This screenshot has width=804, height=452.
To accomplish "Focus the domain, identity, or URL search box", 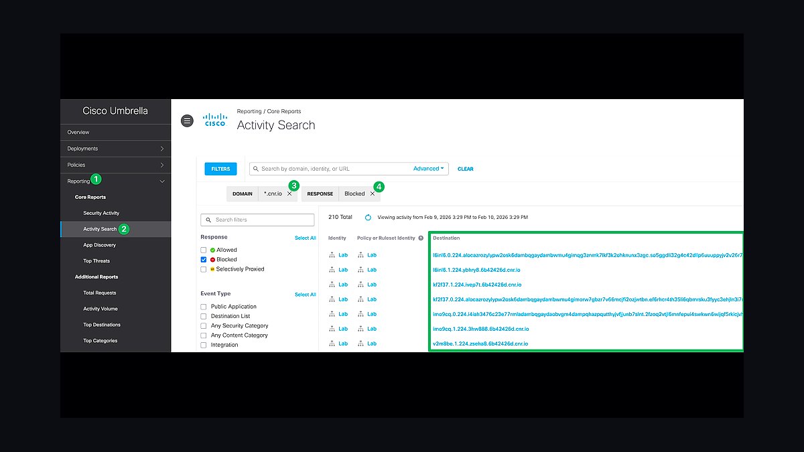I will tap(348, 169).
